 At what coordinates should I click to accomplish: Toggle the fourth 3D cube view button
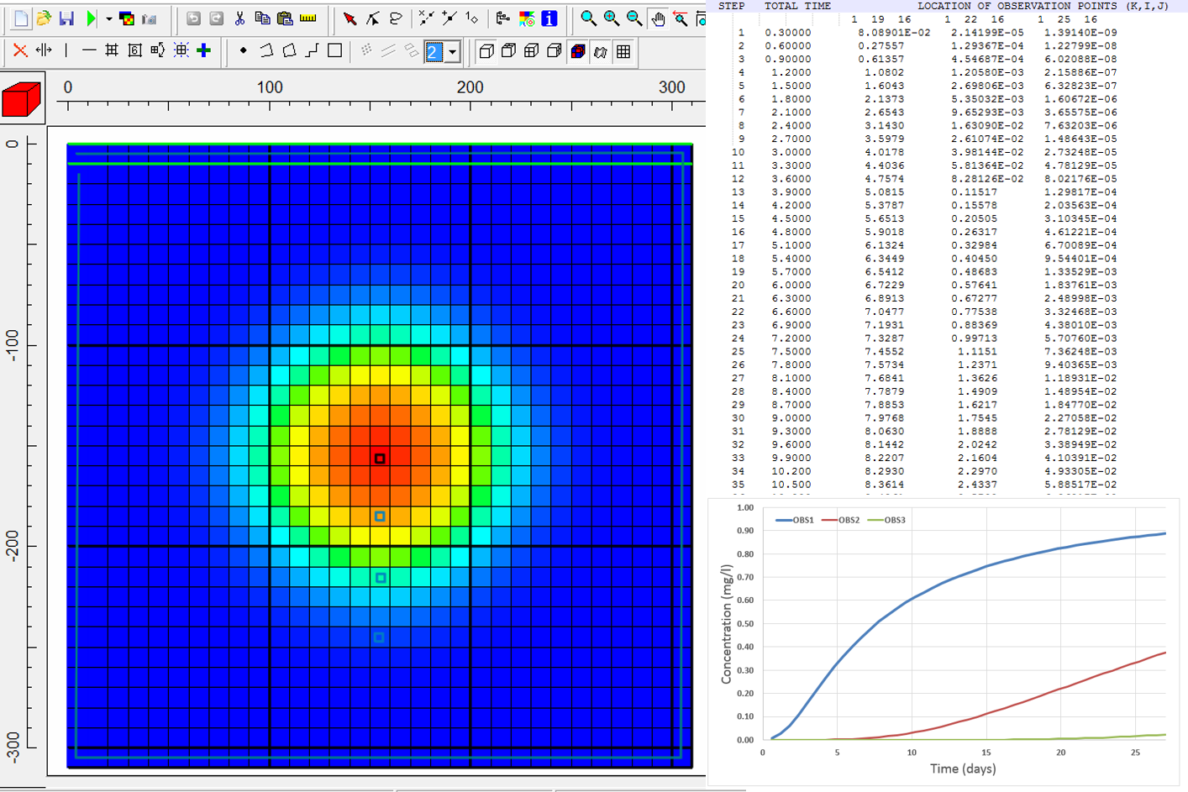click(x=555, y=51)
